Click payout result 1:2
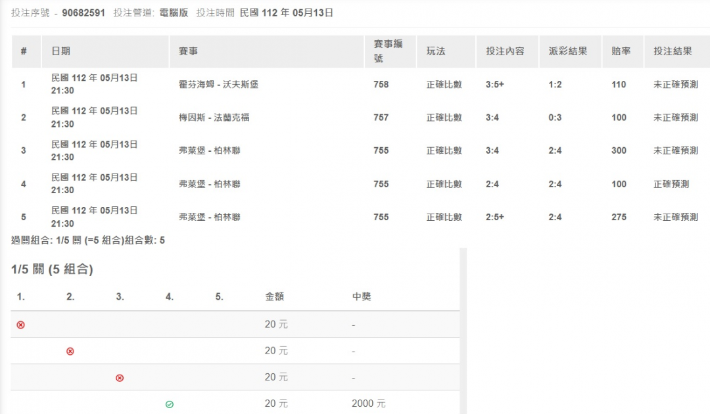The width and height of the screenshot is (710, 414). tap(555, 85)
